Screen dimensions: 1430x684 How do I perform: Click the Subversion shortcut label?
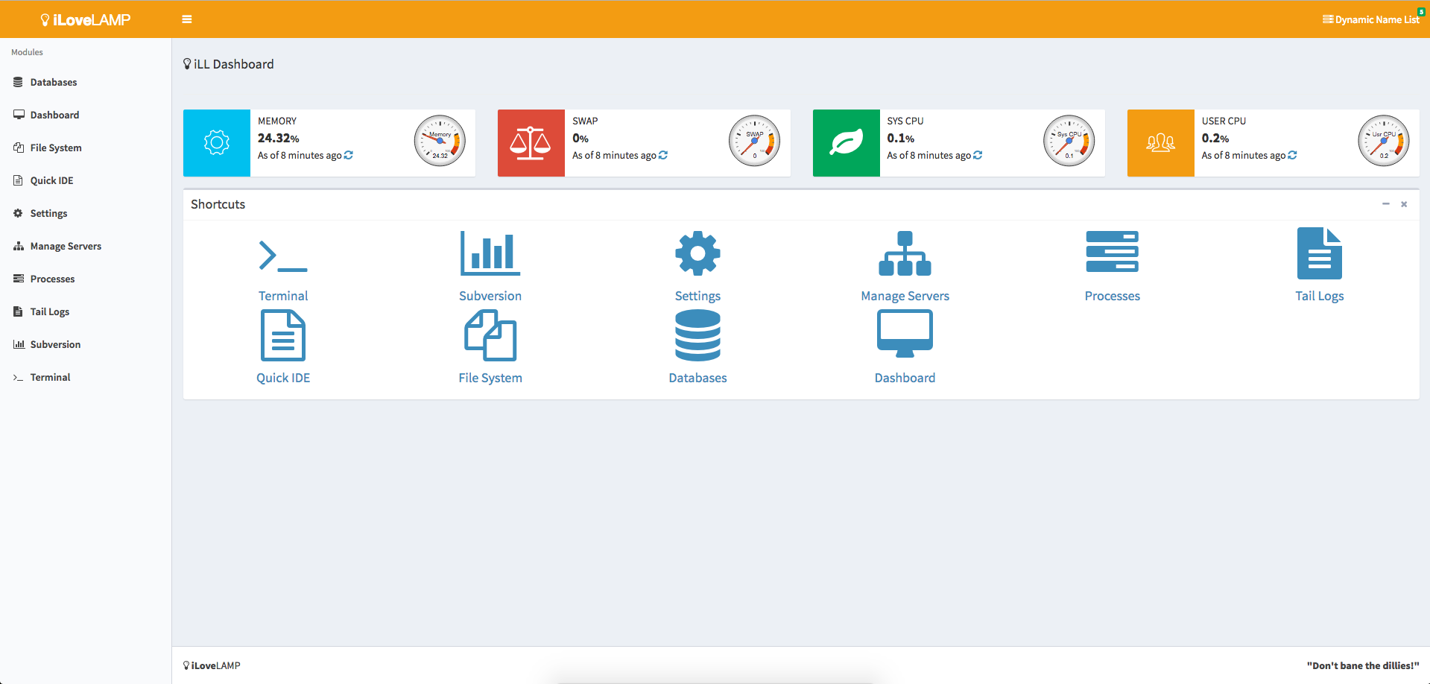coord(490,296)
